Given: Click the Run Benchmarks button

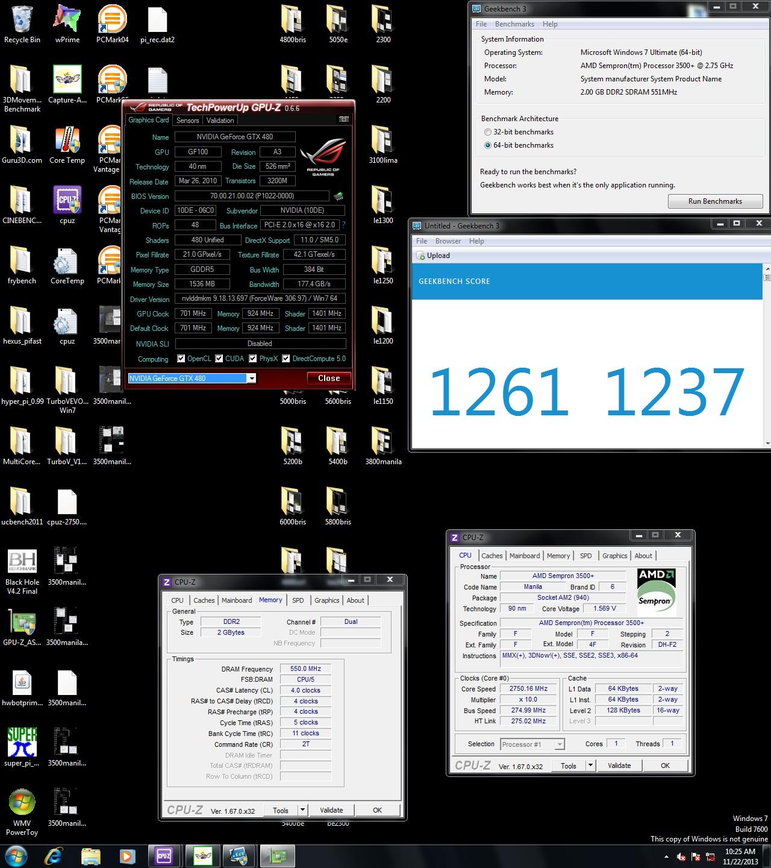Looking at the screenshot, I should pyautogui.click(x=715, y=201).
